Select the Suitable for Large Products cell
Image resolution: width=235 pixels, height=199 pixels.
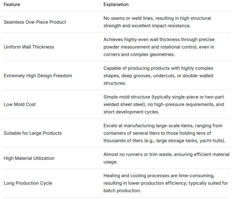point(32,133)
